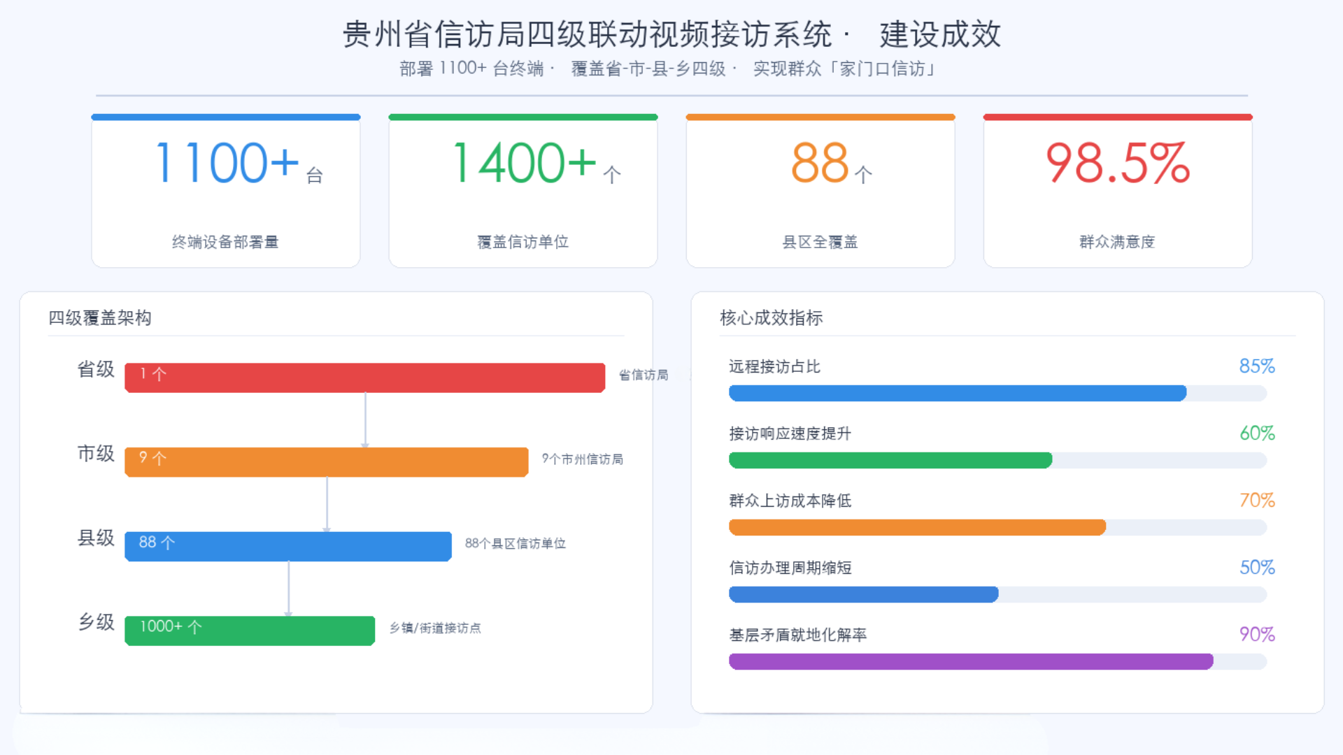
Task: Click the main title 贵州省信访局四级联动视频接访系统
Action: [588, 34]
